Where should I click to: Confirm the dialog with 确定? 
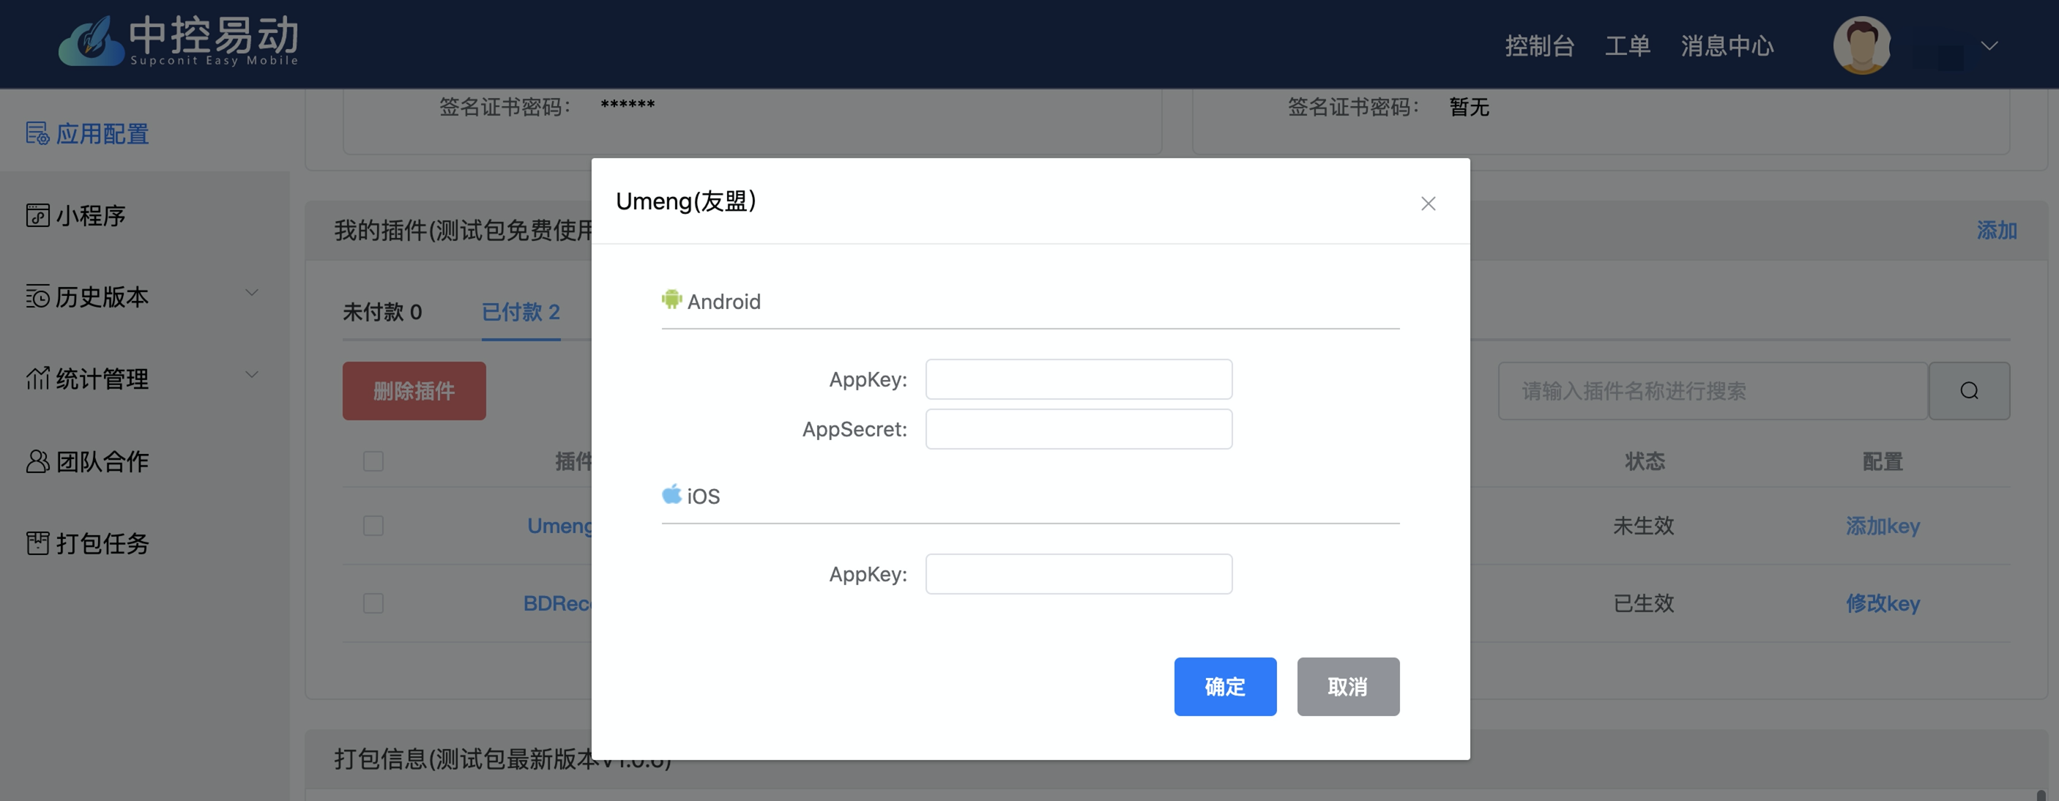[1224, 687]
